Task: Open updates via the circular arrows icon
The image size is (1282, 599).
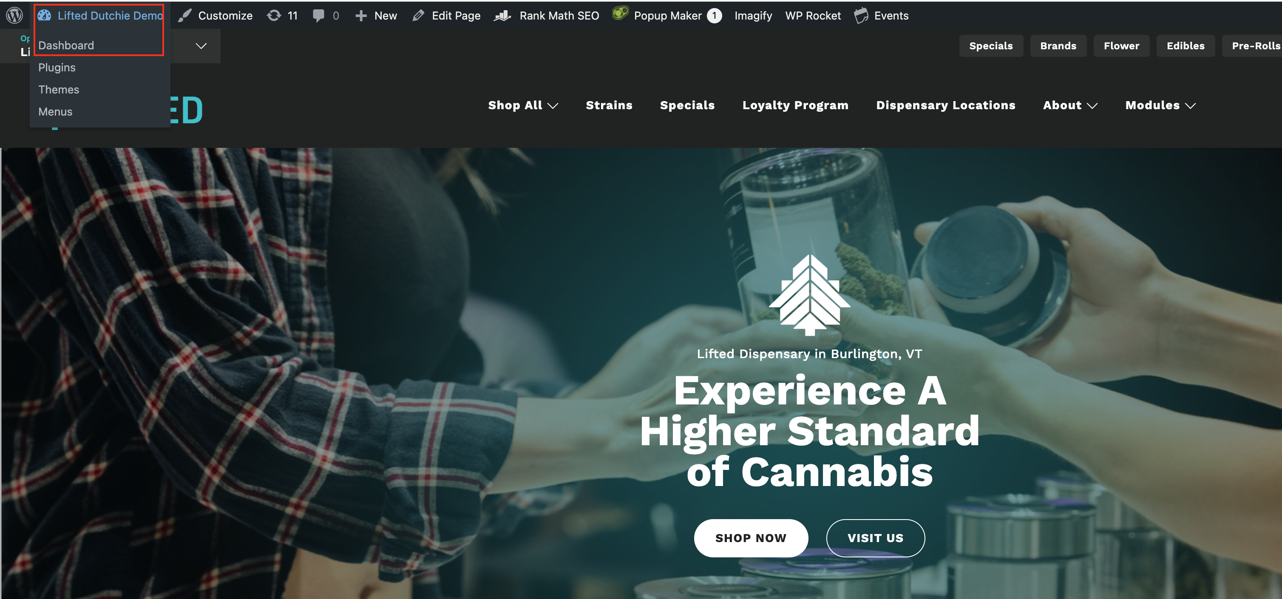Action: pyautogui.click(x=274, y=15)
